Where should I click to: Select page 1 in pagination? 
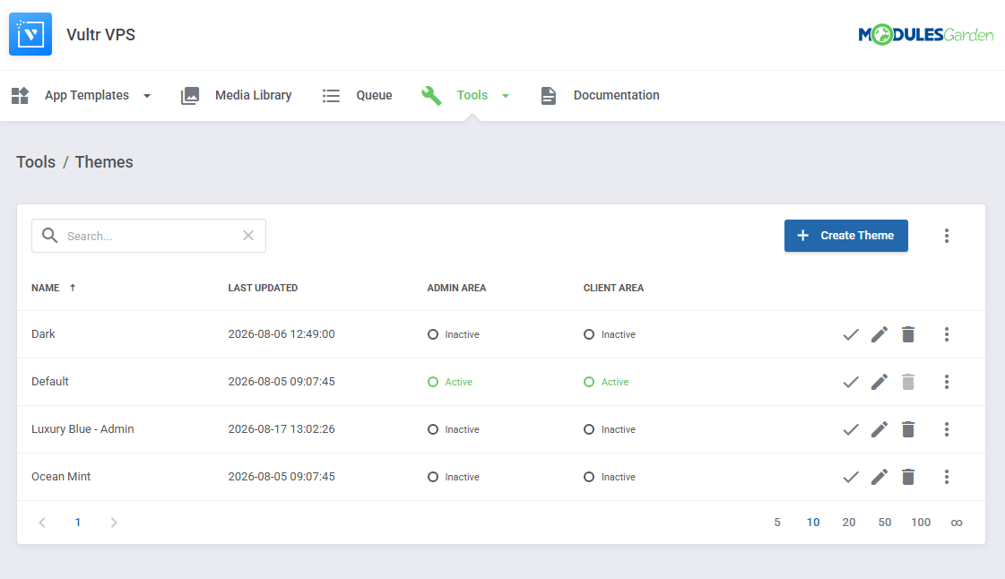78,523
